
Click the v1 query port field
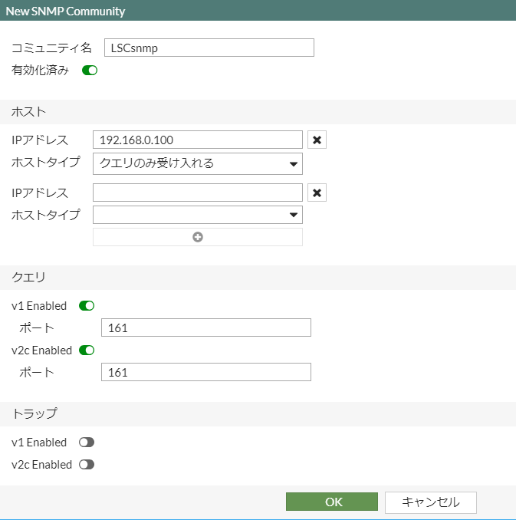(x=206, y=327)
